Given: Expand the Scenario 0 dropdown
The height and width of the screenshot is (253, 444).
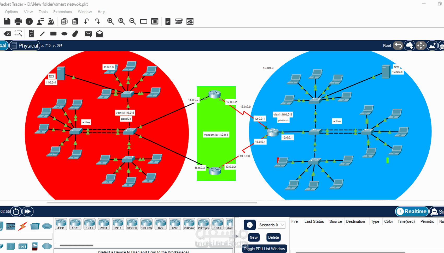Looking at the screenshot, I should (x=272, y=225).
